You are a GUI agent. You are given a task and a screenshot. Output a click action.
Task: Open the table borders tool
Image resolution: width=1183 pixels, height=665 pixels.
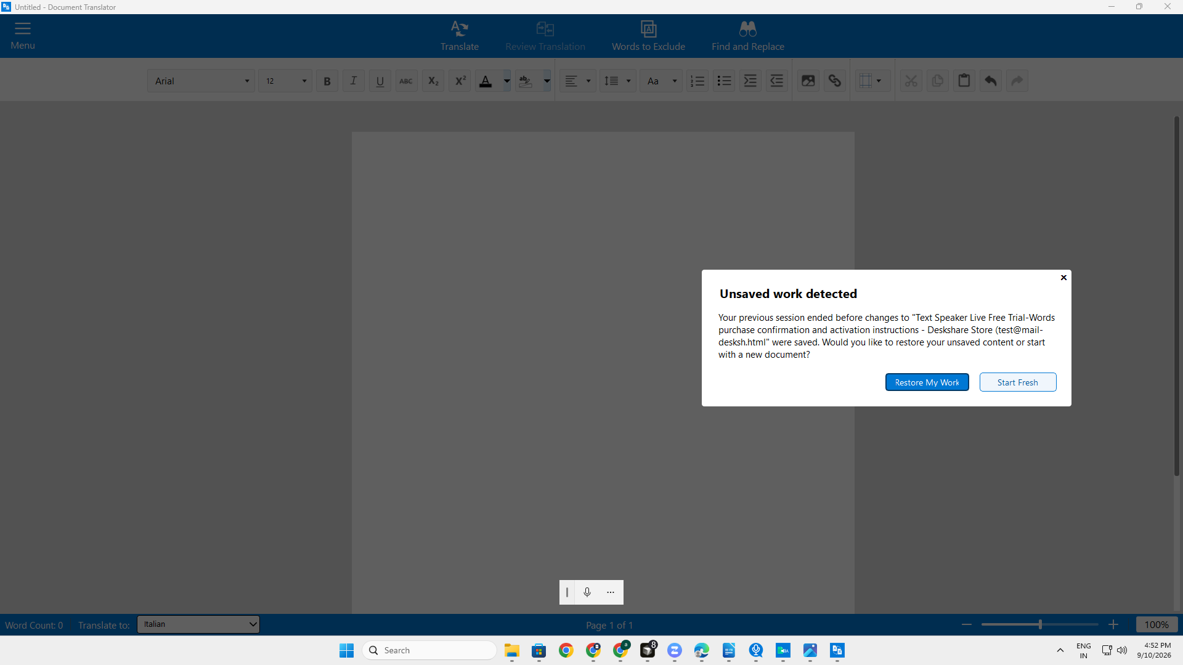[x=872, y=81]
